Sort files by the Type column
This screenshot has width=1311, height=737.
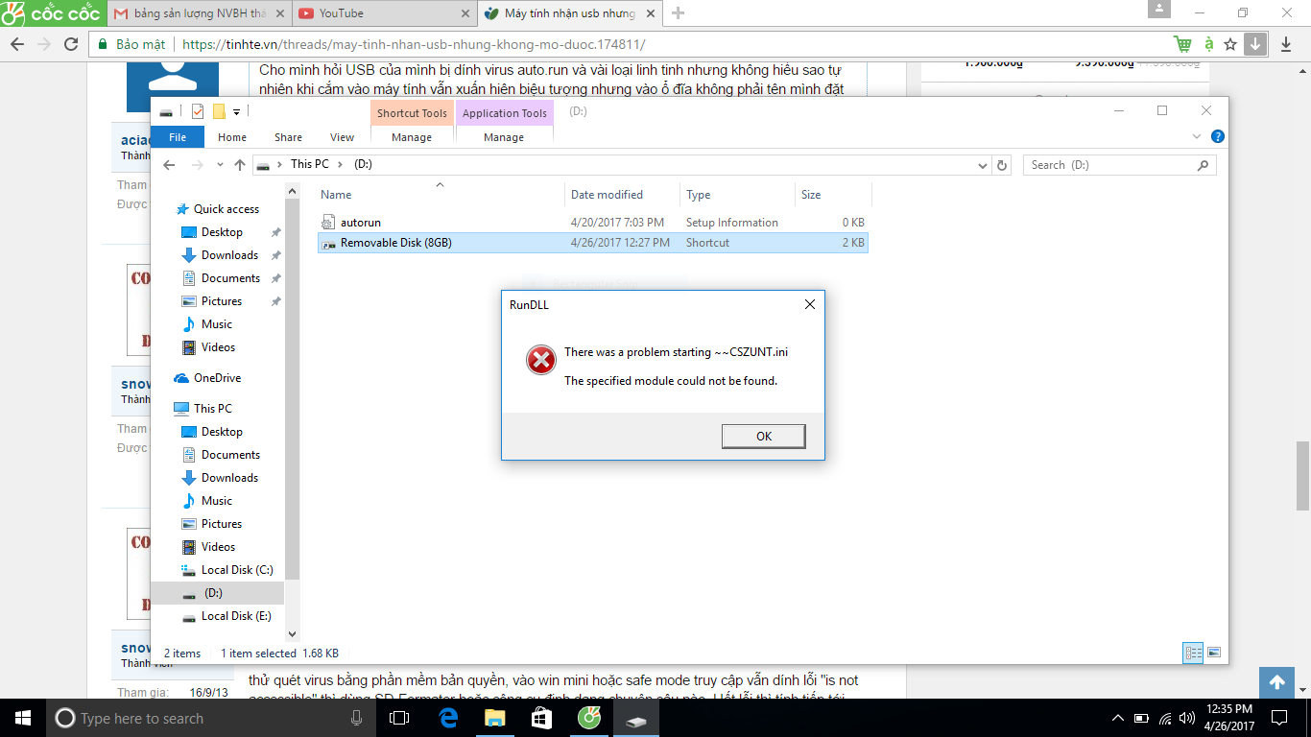737,195
